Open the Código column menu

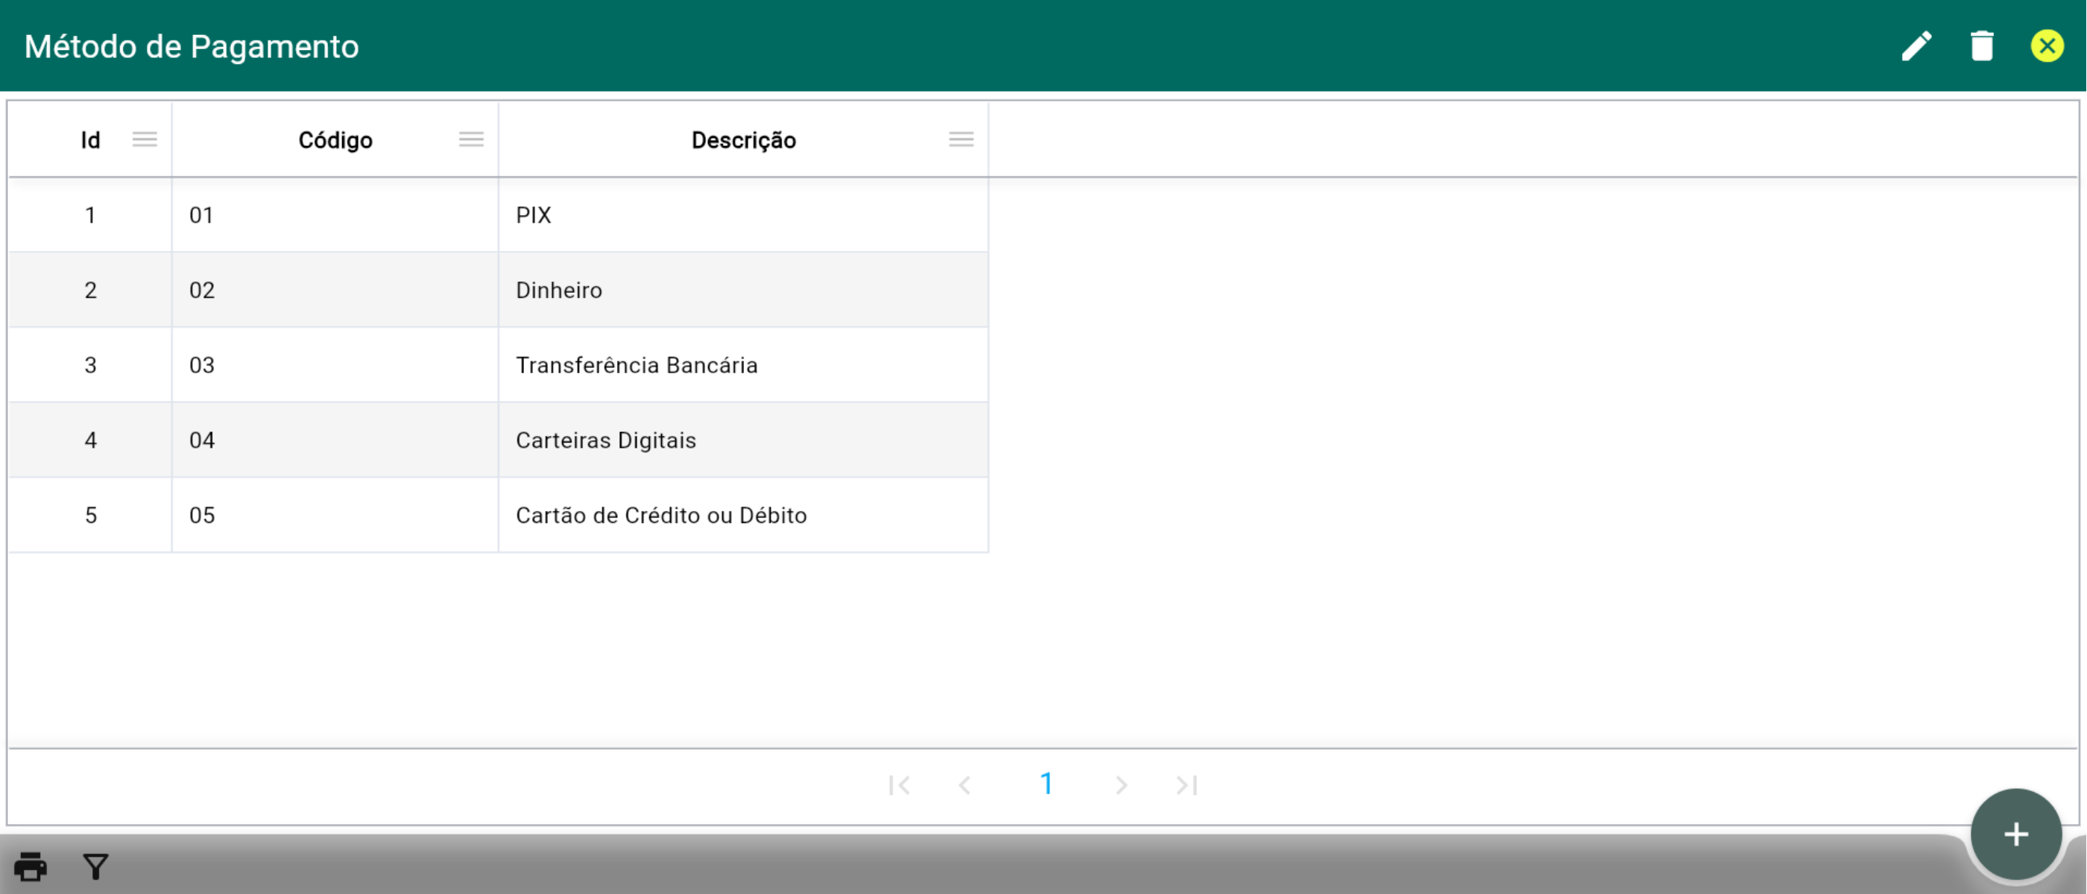click(x=471, y=140)
